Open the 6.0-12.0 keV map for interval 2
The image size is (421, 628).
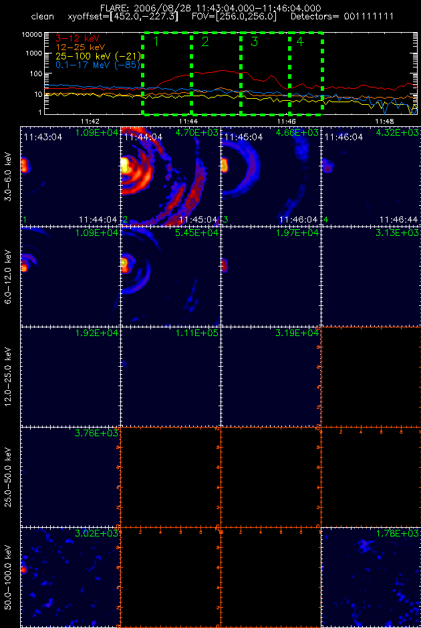point(170,276)
